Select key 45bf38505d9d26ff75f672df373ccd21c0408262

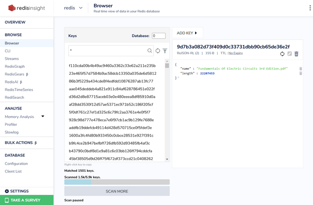(111, 159)
